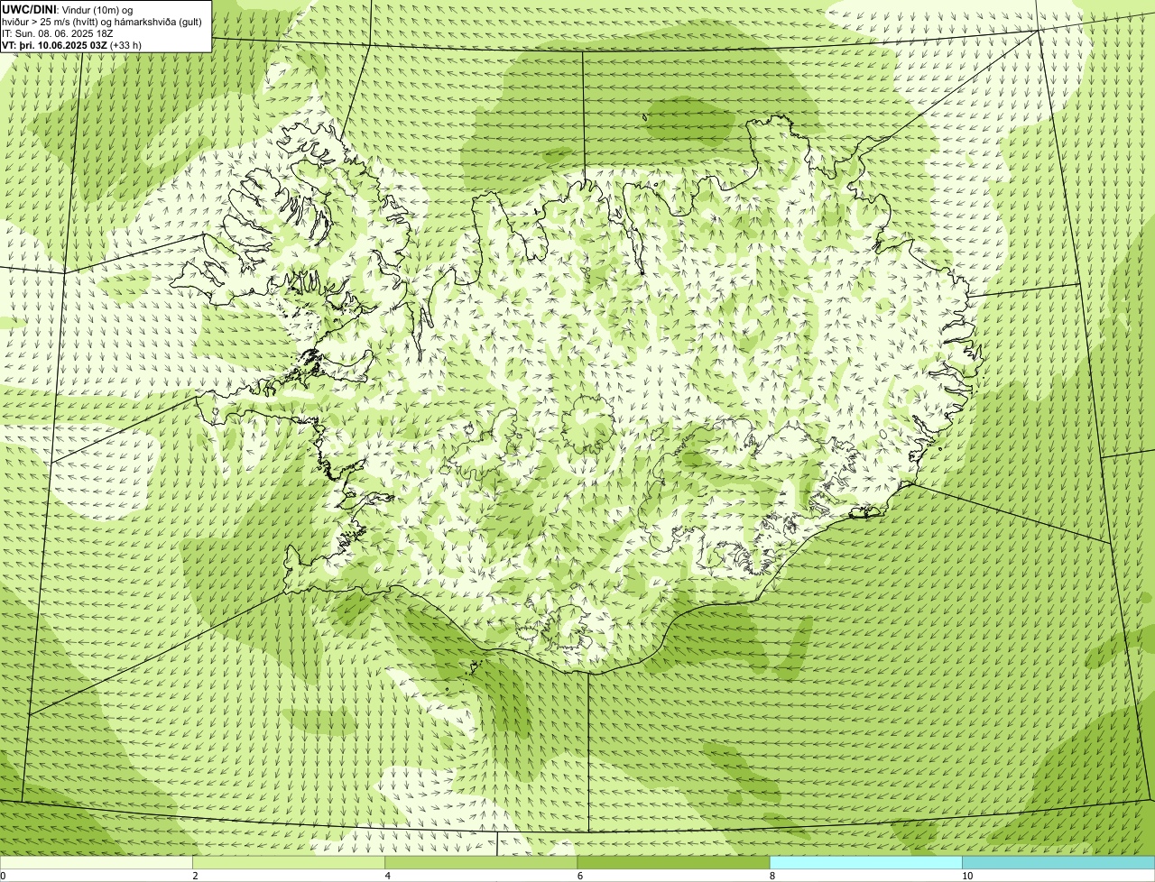Click the 8–10 light cyan legend segment
This screenshot has width=1155, height=882.
click(866, 862)
